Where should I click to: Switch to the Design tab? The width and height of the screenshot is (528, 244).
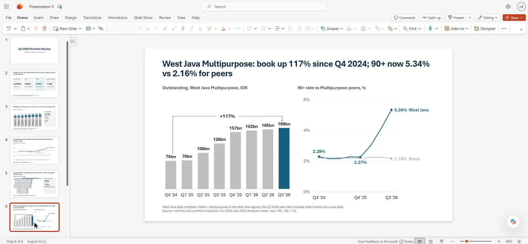coord(71,17)
